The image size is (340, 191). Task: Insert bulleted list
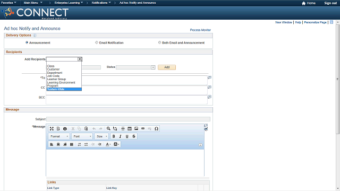86,144
